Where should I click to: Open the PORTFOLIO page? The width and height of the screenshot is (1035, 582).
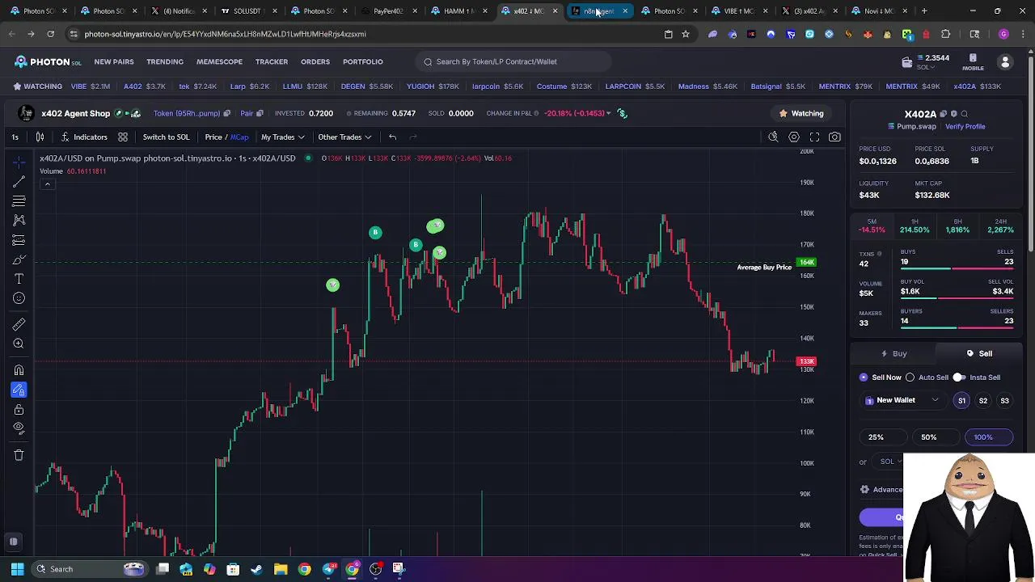(x=363, y=61)
